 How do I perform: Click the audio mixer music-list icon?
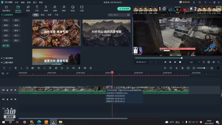coord(182,68)
